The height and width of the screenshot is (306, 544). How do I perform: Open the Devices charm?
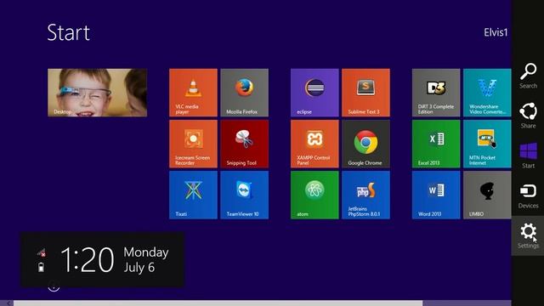[x=528, y=195]
